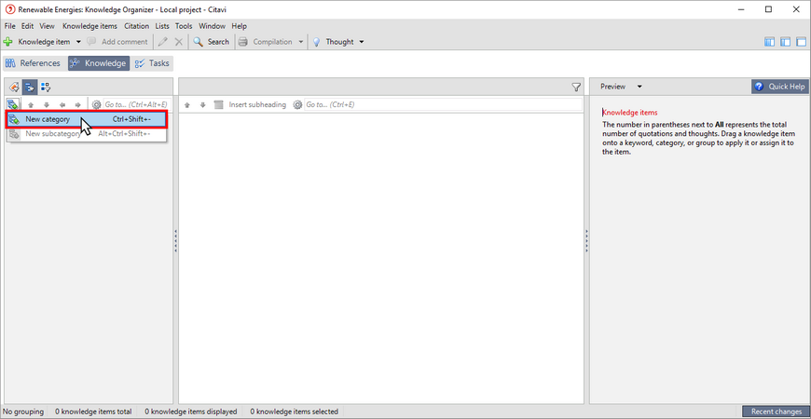The image size is (811, 419).
Task: Click No grouping in the status bar
Action: coord(23,412)
